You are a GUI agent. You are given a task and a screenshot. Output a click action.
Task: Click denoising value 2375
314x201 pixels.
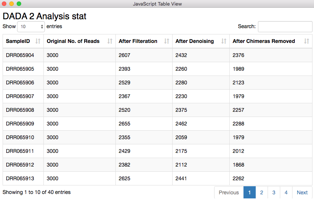click(x=181, y=110)
